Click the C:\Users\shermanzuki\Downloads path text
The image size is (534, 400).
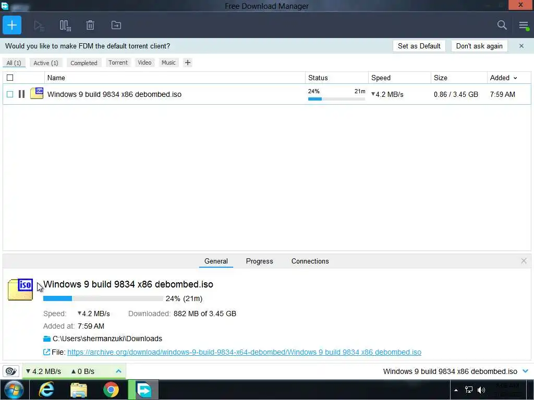(x=107, y=339)
